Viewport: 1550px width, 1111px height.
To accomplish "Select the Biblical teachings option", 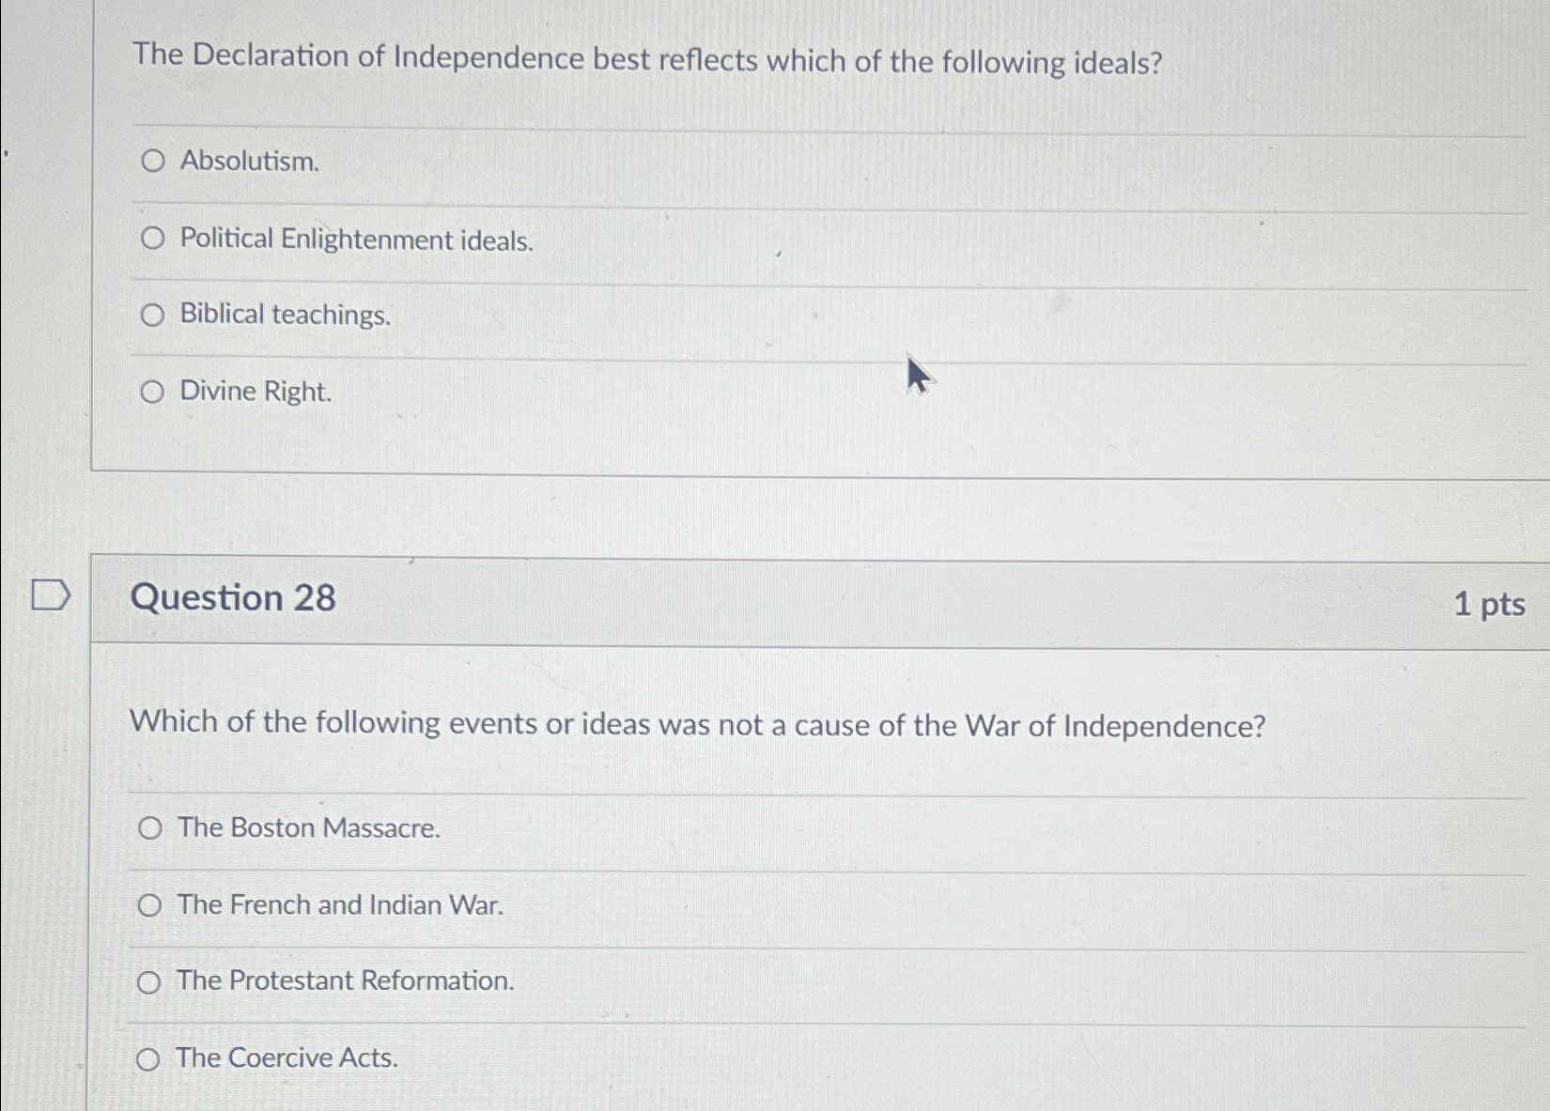I will click(x=151, y=315).
